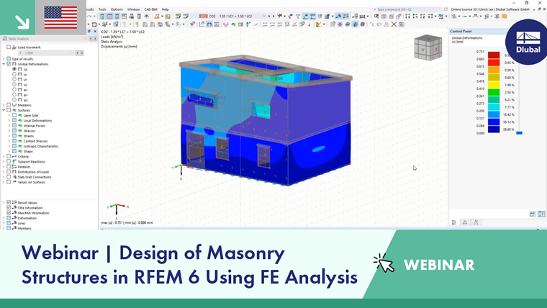Viewport: 547px width, 308px height.
Task: Select the ux deformation radio button
Action: (14, 74)
